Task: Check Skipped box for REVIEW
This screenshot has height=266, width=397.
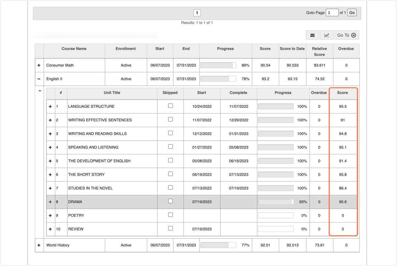Action: [x=170, y=228]
